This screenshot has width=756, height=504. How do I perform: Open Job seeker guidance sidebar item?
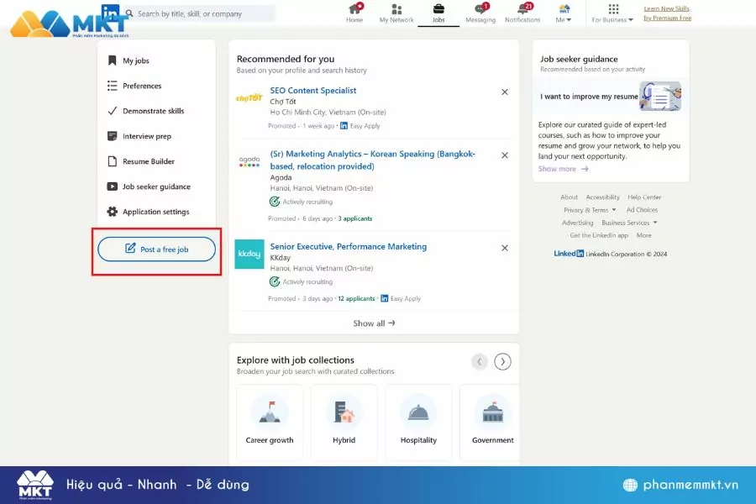pos(149,186)
